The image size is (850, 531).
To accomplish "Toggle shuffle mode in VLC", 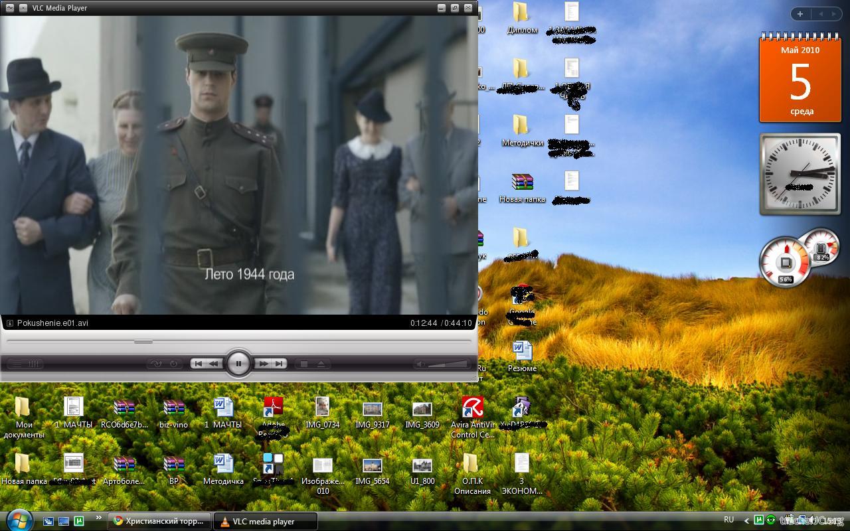I will point(156,364).
